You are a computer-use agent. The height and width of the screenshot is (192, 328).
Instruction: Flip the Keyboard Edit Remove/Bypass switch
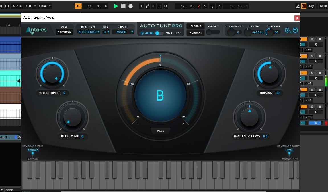point(33,155)
